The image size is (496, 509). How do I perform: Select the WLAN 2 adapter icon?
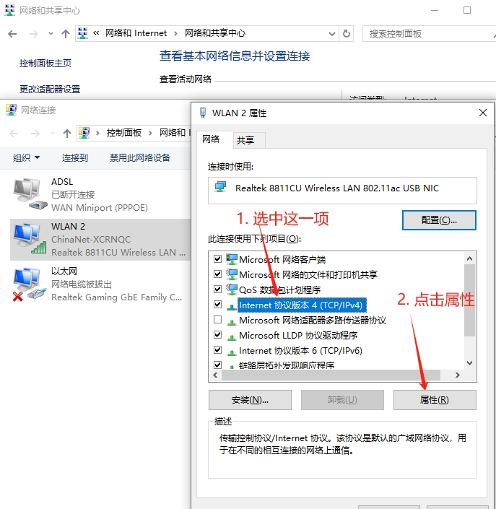click(30, 238)
